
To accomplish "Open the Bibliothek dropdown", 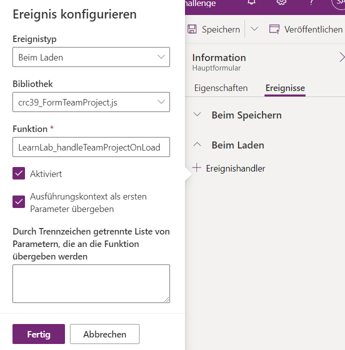I will [91, 102].
